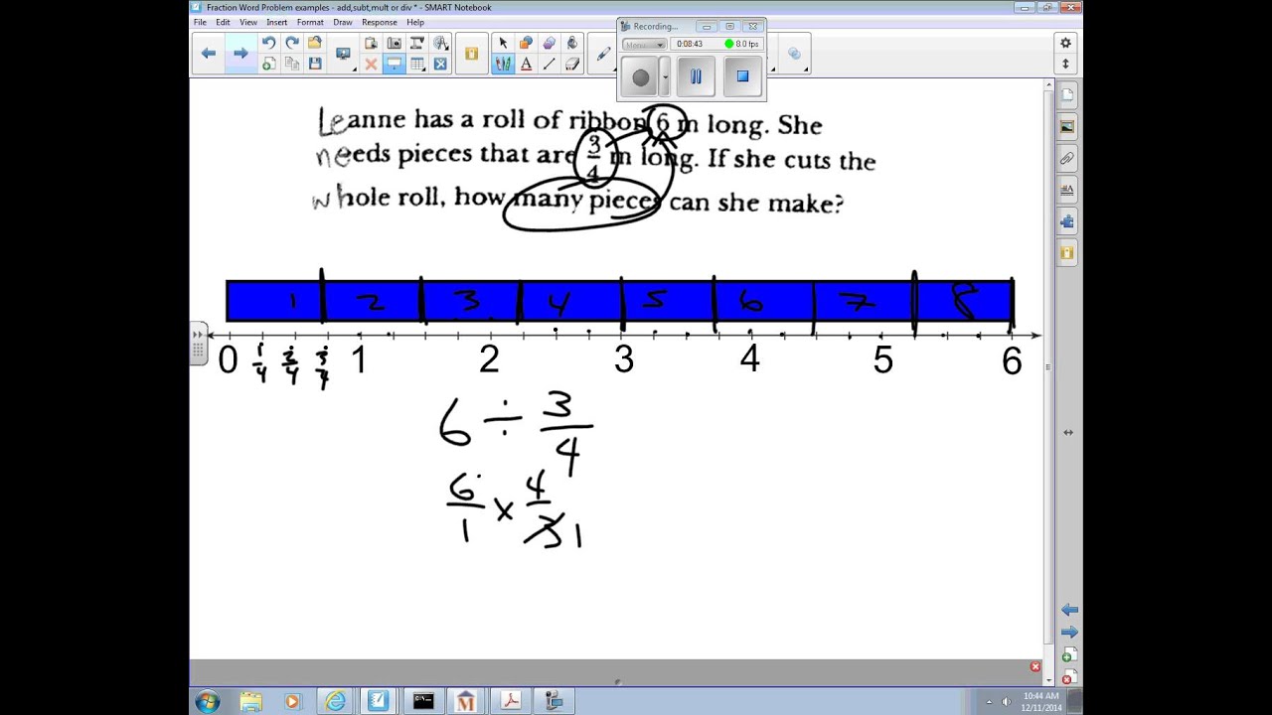Open Windows Start menu
This screenshot has height=715, width=1272.
pyautogui.click(x=208, y=702)
